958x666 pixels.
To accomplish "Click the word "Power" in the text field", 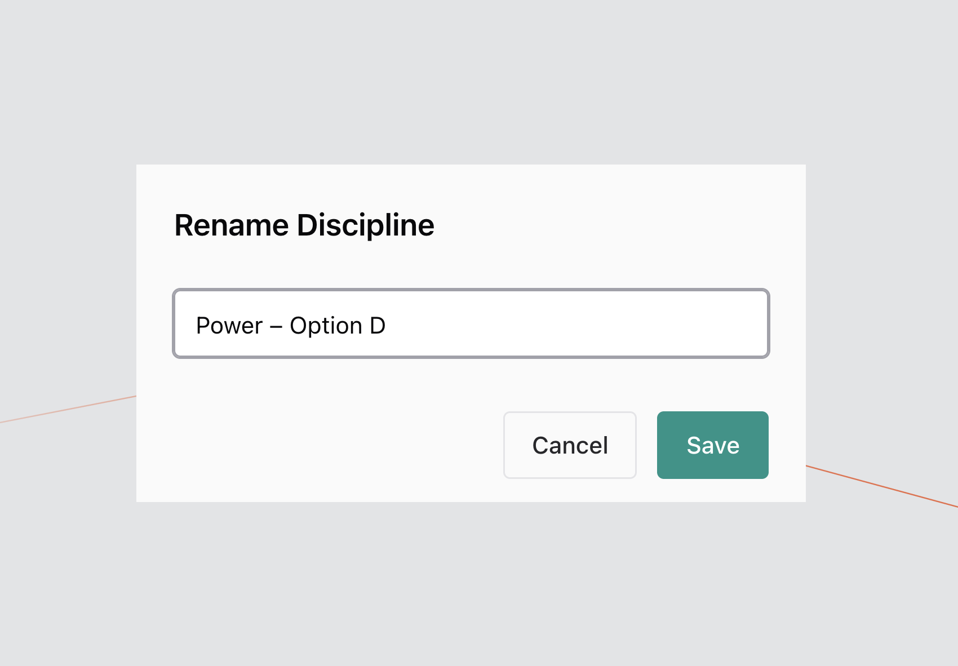I will click(x=229, y=326).
